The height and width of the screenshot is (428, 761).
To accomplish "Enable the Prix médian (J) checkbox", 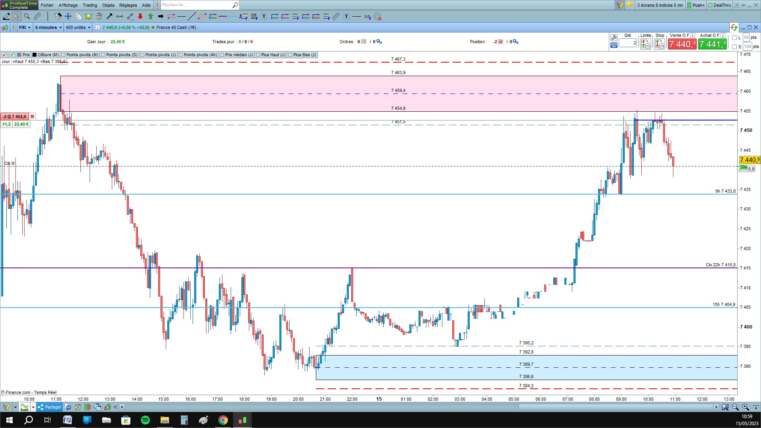I will 222,55.
